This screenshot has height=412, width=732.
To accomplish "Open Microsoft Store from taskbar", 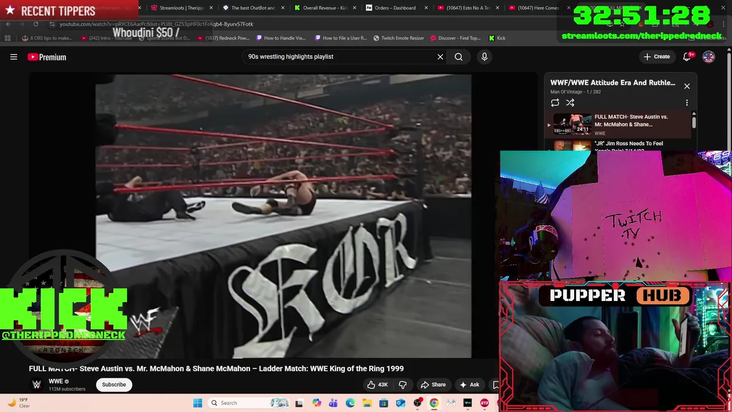I will [384, 403].
